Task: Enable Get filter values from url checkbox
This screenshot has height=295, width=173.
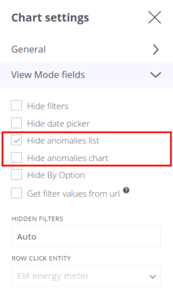Action: point(17,193)
